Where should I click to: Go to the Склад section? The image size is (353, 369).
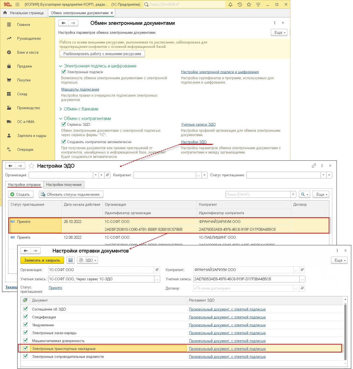click(22, 94)
